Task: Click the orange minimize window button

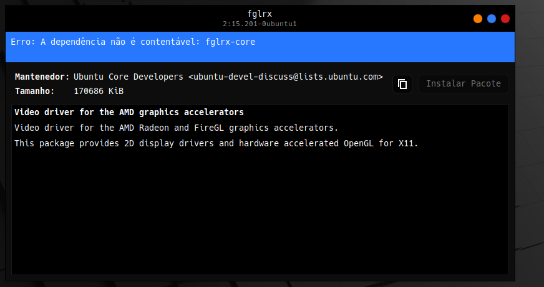Action: (x=478, y=19)
